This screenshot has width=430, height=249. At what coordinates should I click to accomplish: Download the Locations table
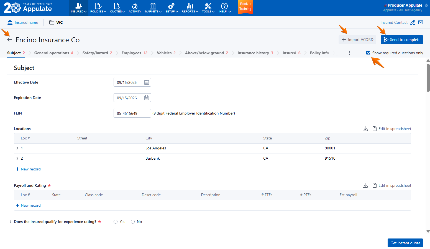click(365, 129)
